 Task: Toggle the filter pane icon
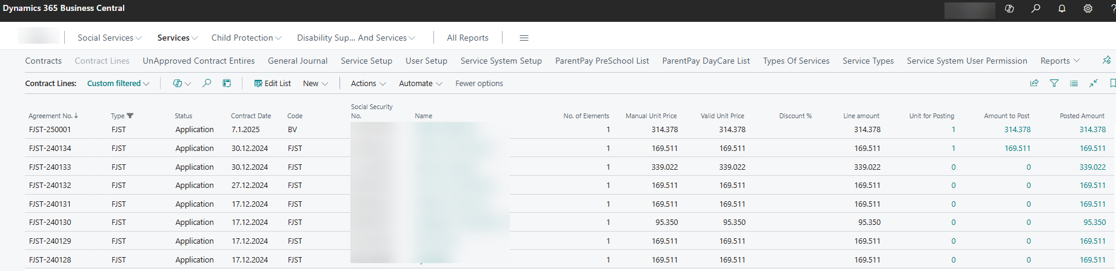point(1054,83)
